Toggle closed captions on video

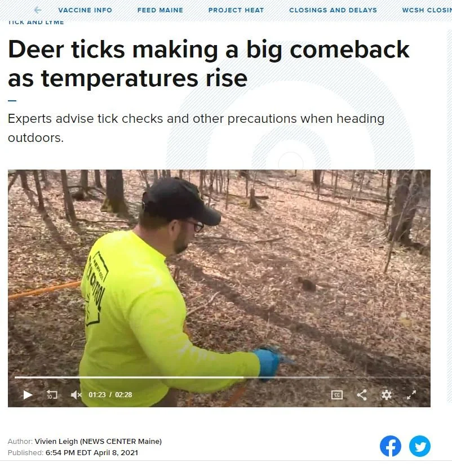tap(337, 395)
